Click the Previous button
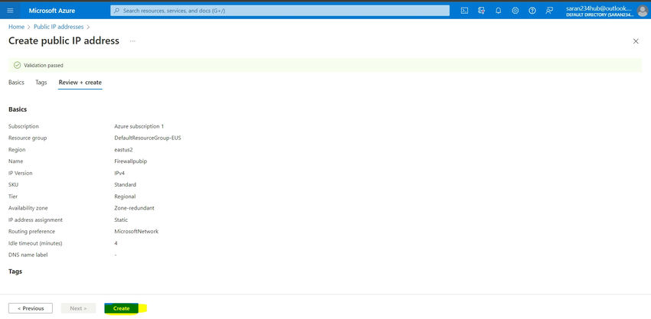651x319 pixels. point(31,308)
